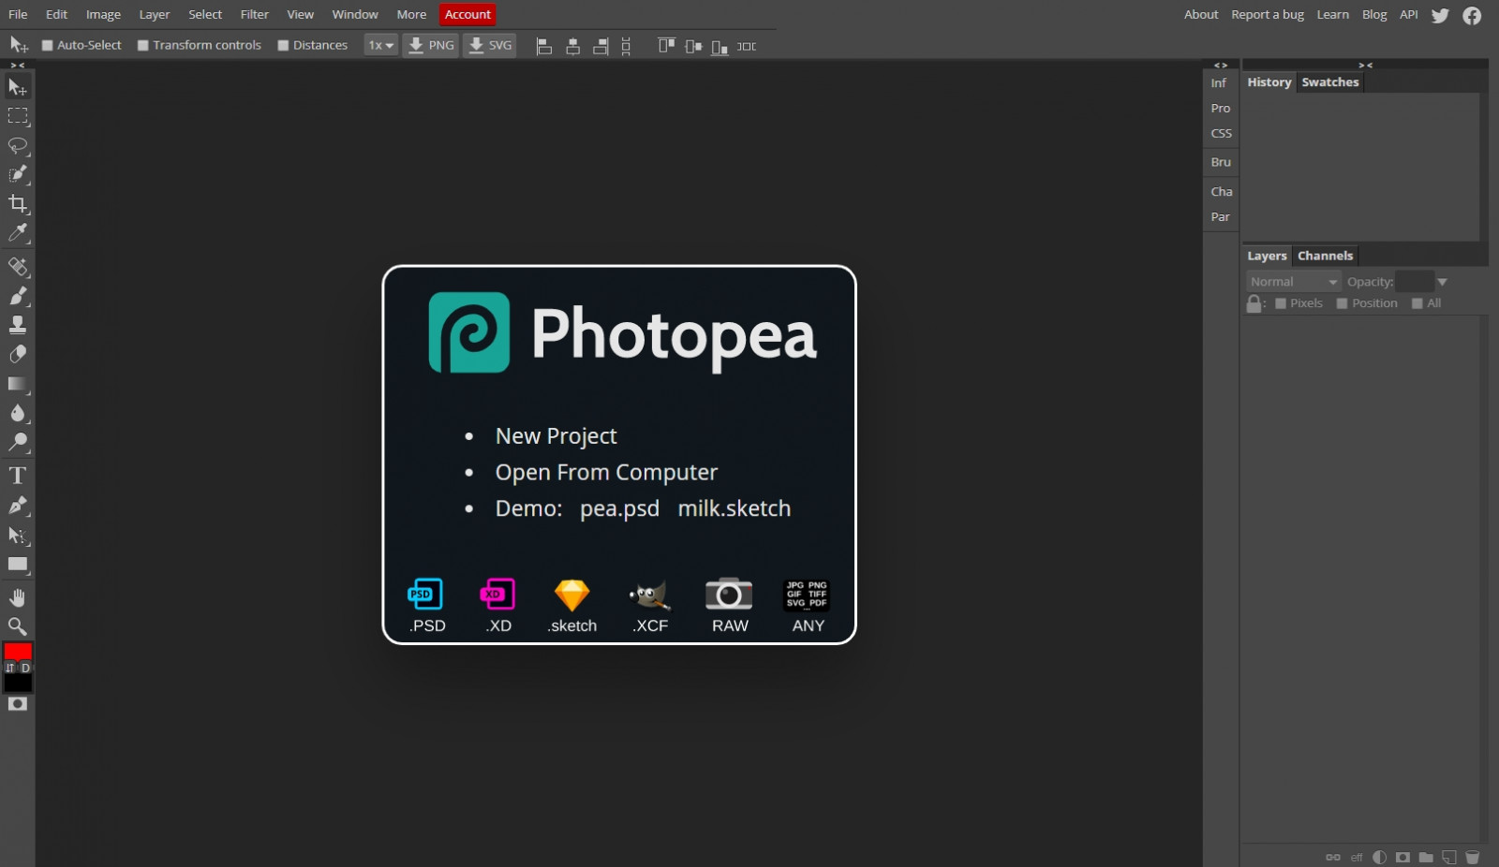The image size is (1499, 867).
Task: Click the red foreground color swatch
Action: click(x=18, y=652)
